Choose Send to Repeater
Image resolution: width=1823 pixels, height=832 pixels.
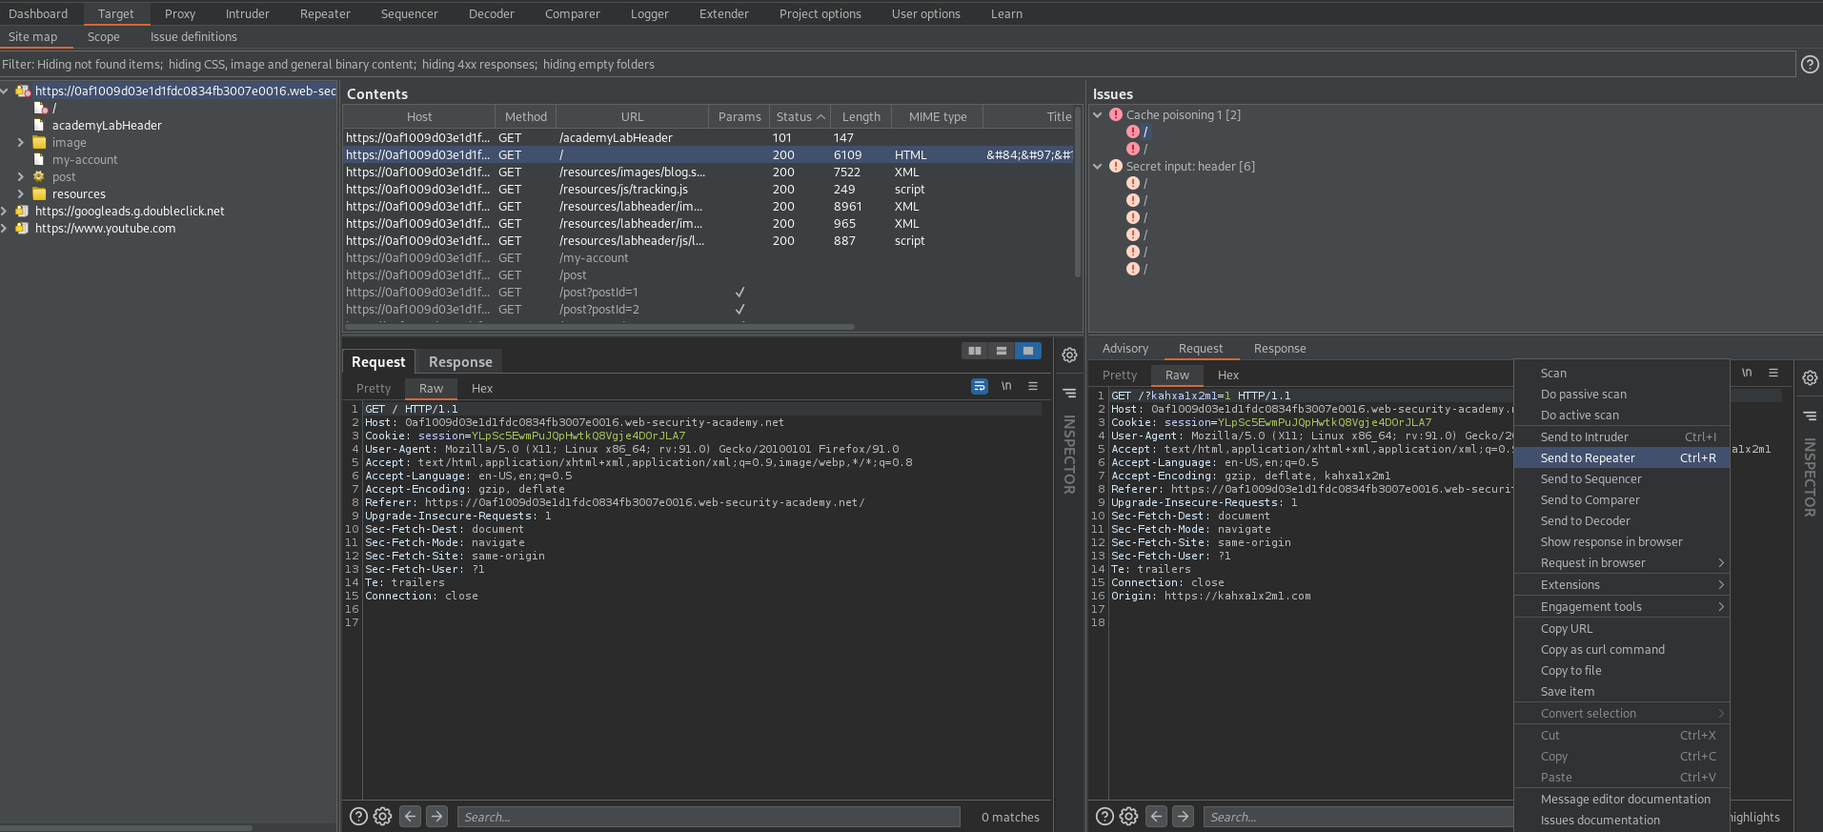pos(1622,457)
